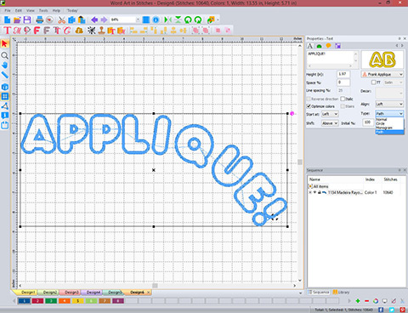Toggle lock of 1134 Madeira row
Image resolution: width=408 pixels, height=313 pixels.
[x=319, y=192]
